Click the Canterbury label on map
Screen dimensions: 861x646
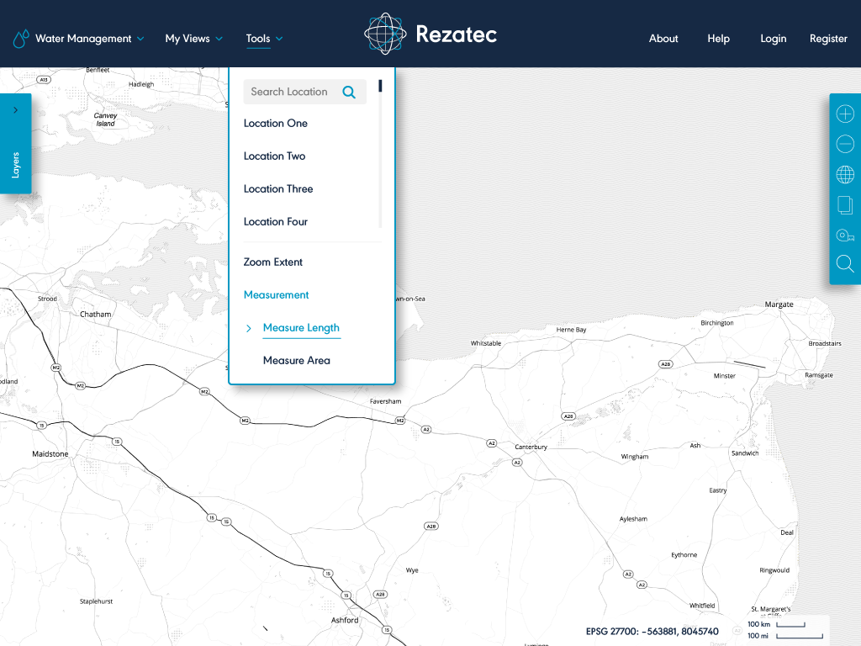coord(531,447)
